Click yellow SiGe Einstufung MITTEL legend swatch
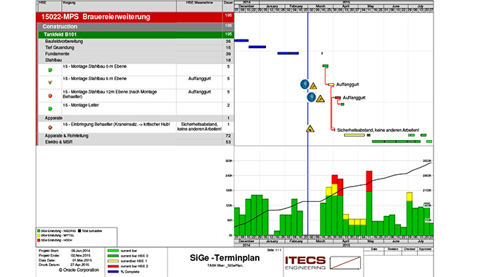 [x=39, y=235]
